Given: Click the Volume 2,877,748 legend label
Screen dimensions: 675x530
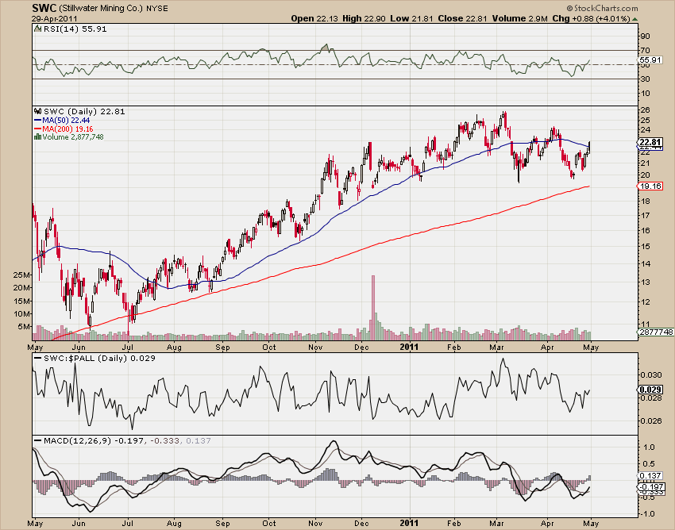Looking at the screenshot, I should tap(73, 136).
